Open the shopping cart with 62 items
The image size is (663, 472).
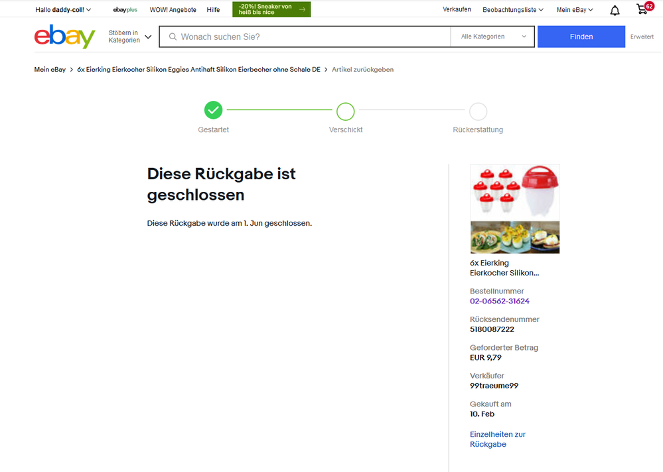coord(642,9)
